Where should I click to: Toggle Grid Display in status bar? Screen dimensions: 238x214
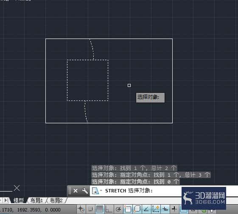click(x=100, y=209)
